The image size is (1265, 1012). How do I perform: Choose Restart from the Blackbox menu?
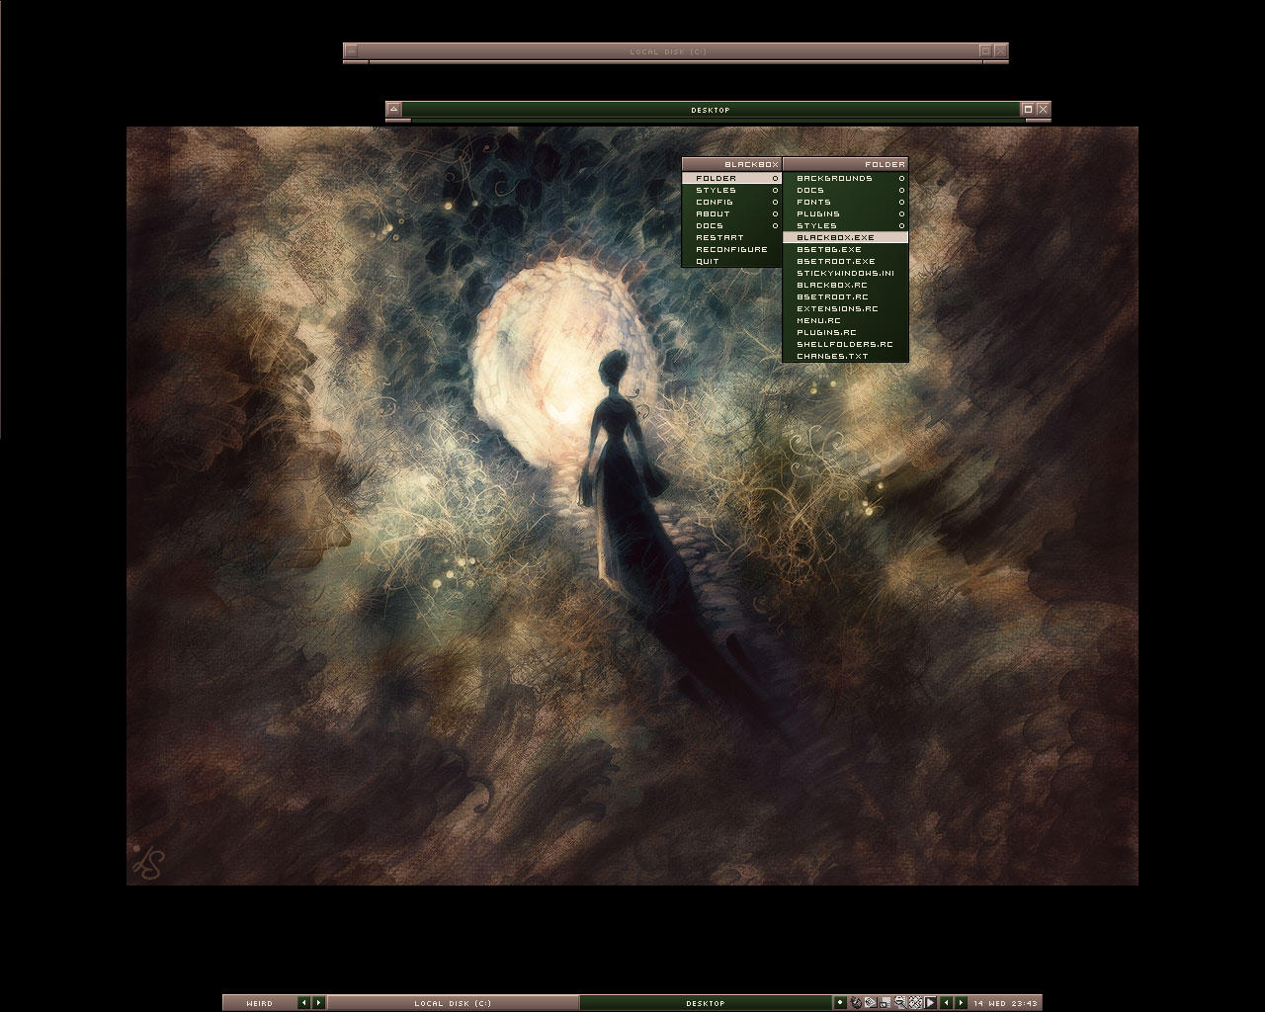731,237
